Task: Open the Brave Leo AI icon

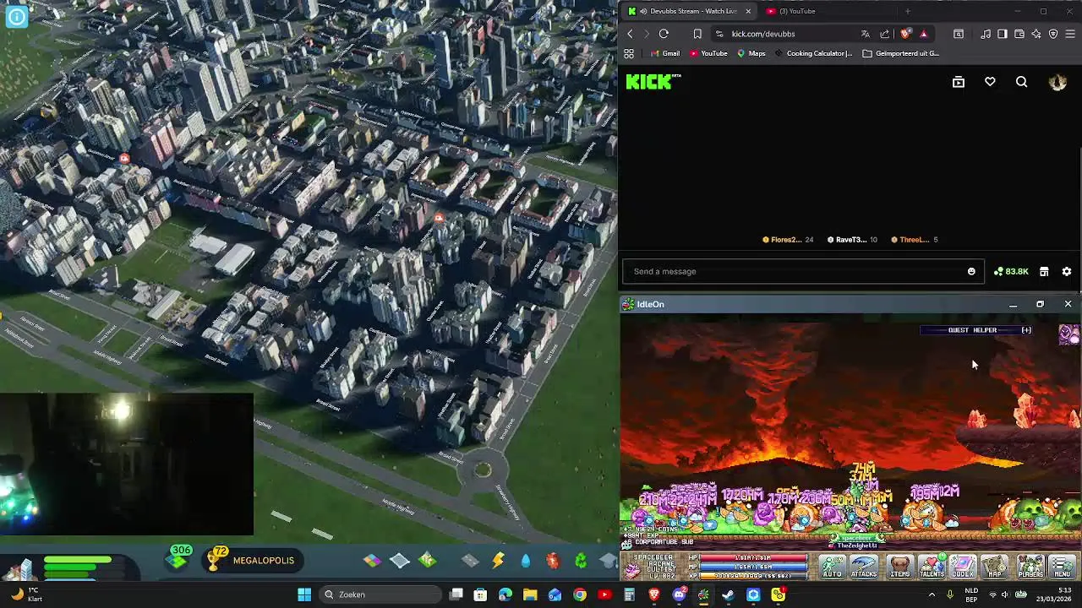Action: tap(1036, 34)
